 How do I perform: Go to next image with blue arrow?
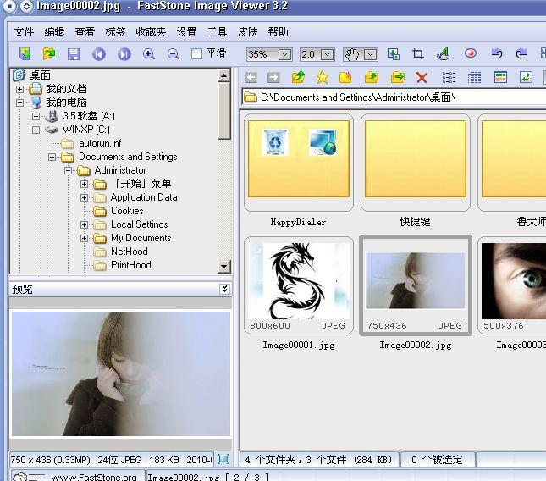pyautogui.click(x=124, y=54)
